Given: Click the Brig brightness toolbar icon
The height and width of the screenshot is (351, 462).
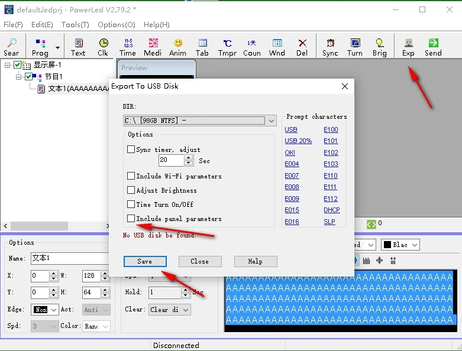Looking at the screenshot, I should click(380, 47).
